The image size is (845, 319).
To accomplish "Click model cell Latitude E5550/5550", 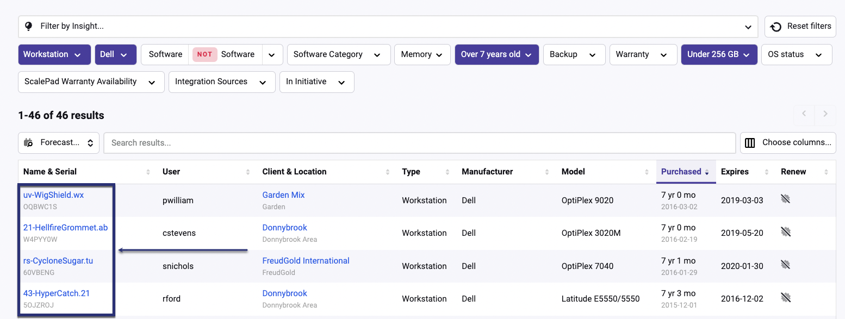I will pos(600,299).
